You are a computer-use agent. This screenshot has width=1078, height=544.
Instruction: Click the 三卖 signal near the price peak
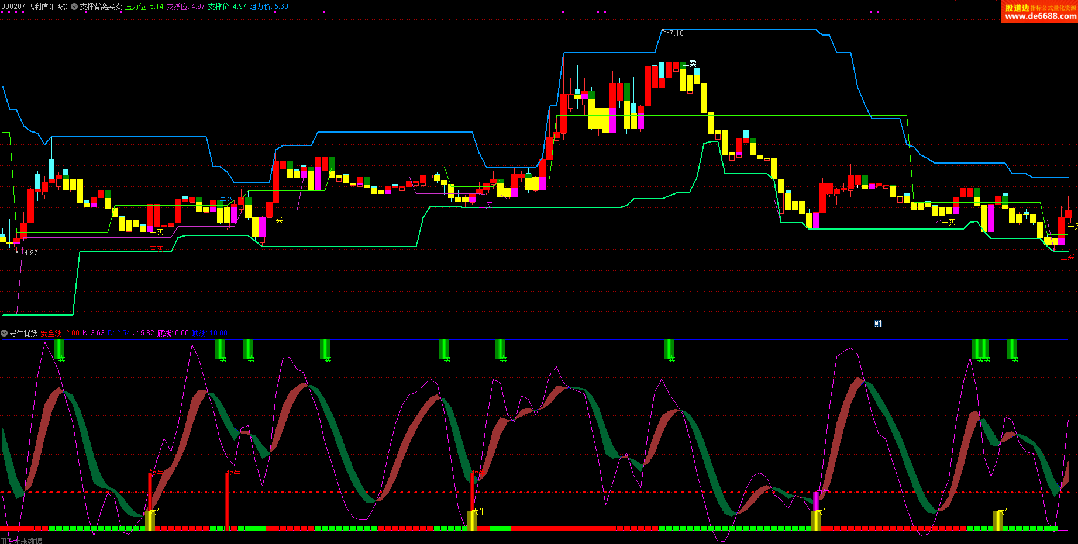(x=690, y=63)
